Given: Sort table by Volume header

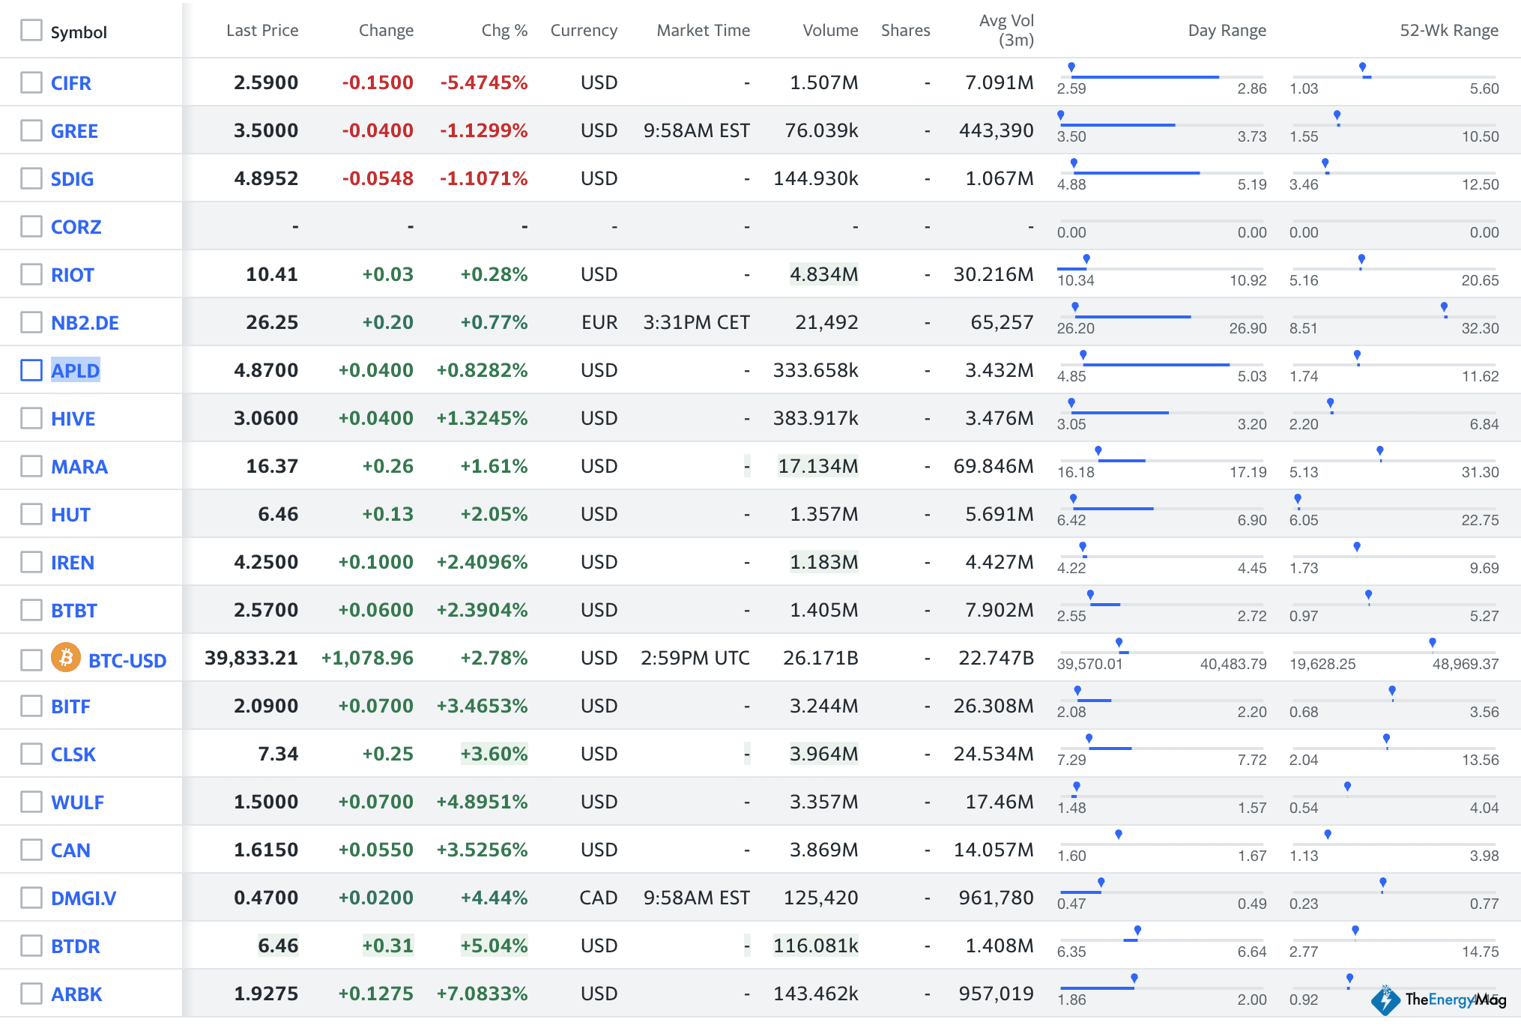Looking at the screenshot, I should coord(829,31).
